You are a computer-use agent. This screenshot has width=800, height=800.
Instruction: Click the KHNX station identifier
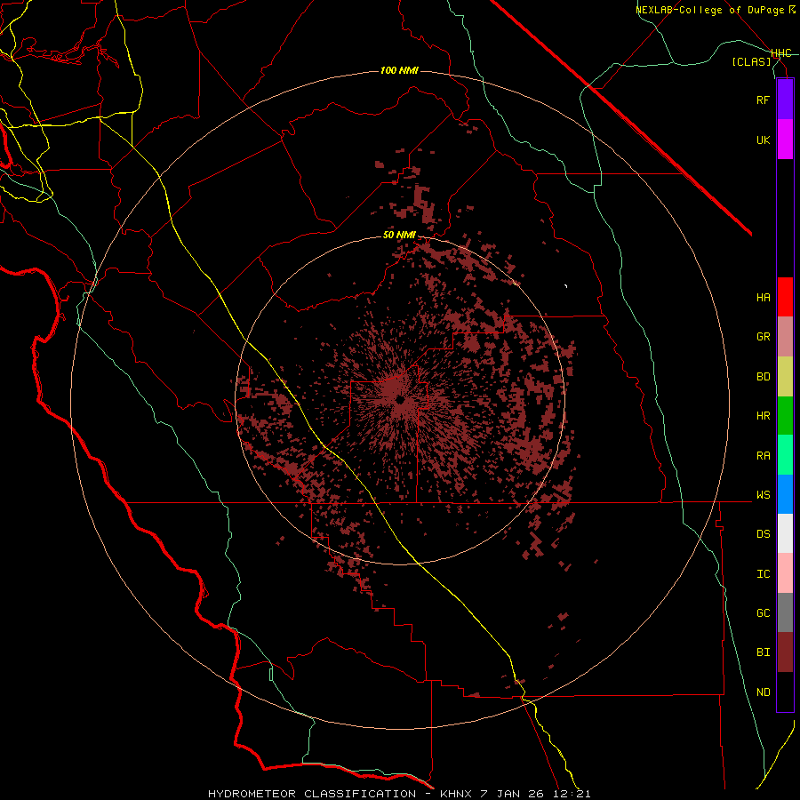pos(456,794)
